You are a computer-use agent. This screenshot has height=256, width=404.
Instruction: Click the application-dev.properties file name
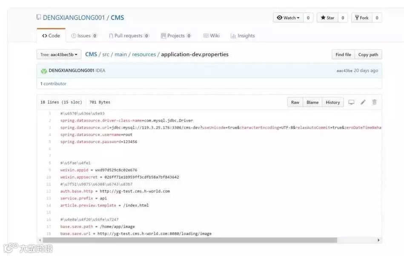(x=195, y=55)
